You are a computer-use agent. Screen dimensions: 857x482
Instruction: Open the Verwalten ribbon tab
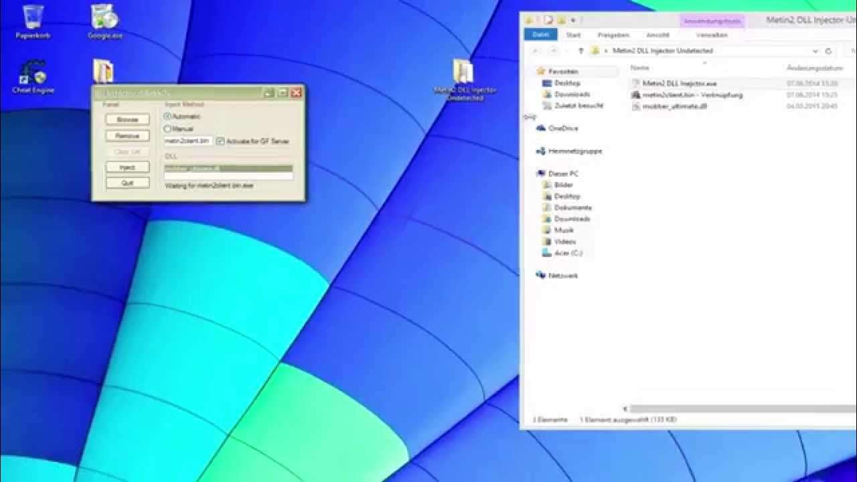click(x=712, y=35)
